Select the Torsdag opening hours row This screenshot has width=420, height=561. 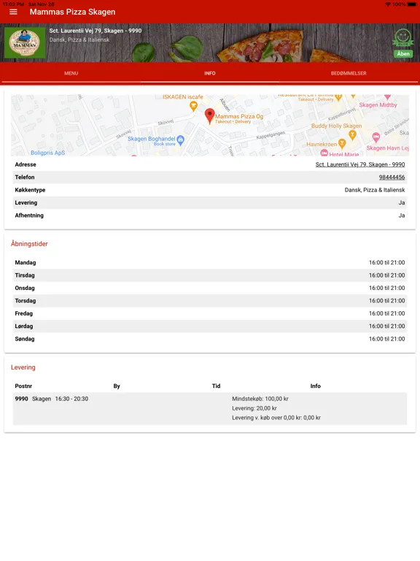(210, 300)
